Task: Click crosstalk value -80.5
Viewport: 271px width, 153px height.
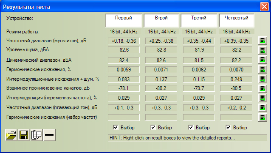Action: click(x=236, y=88)
